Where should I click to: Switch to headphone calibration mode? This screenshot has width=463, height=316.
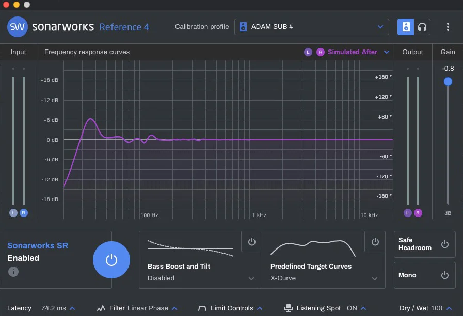tap(422, 27)
